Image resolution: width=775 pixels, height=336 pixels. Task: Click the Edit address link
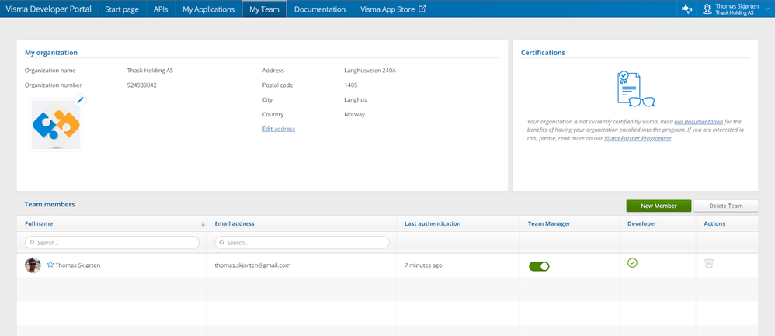pyautogui.click(x=279, y=129)
